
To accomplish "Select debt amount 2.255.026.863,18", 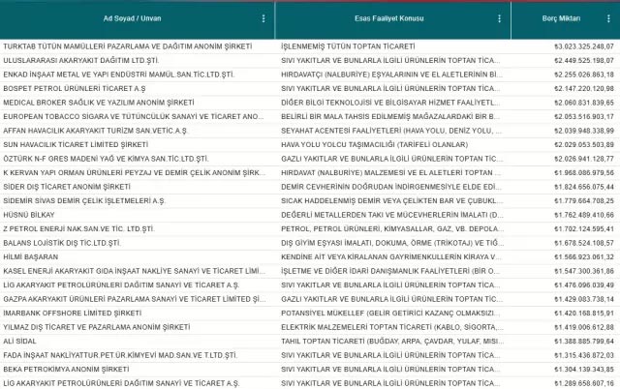I will pyautogui.click(x=584, y=75).
